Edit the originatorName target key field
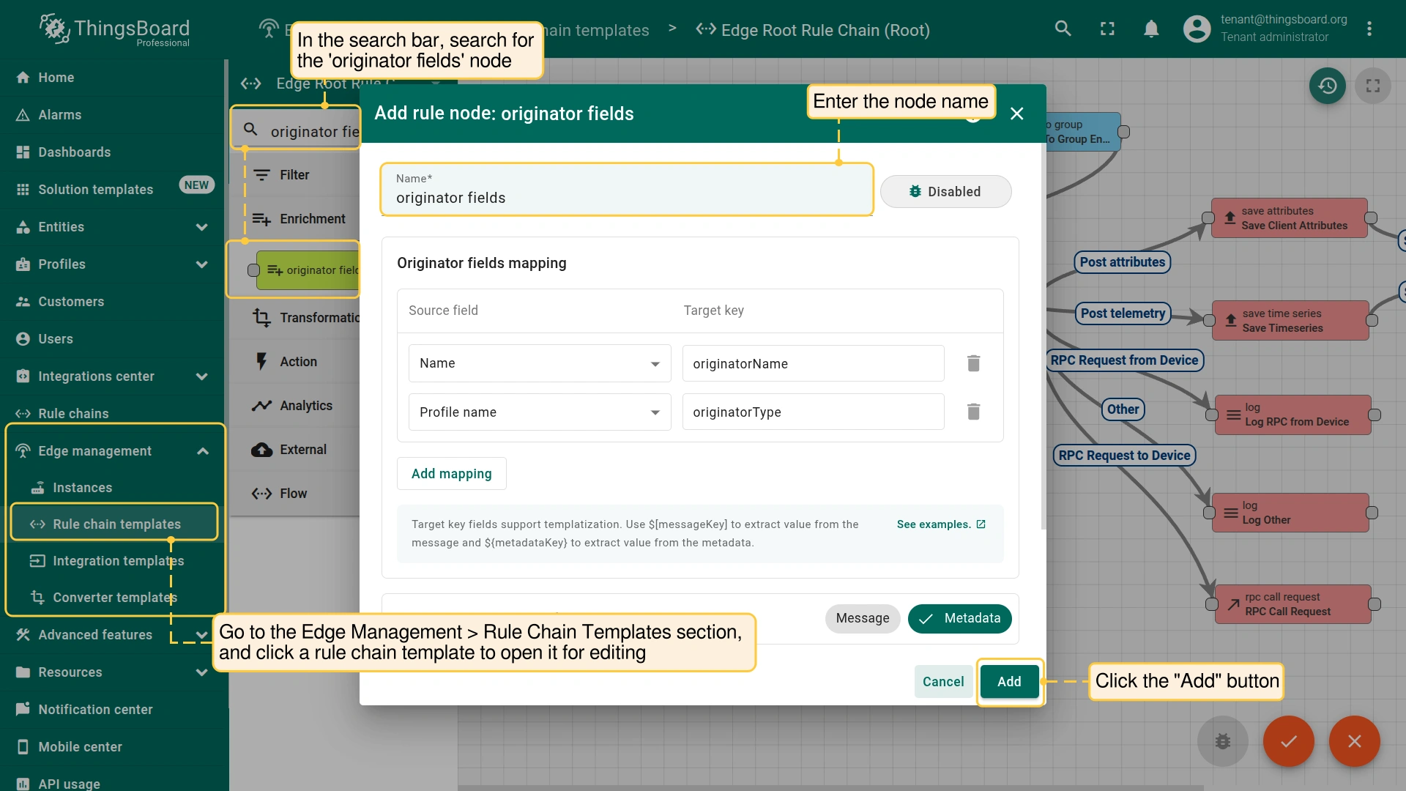The width and height of the screenshot is (1406, 791). click(813, 363)
